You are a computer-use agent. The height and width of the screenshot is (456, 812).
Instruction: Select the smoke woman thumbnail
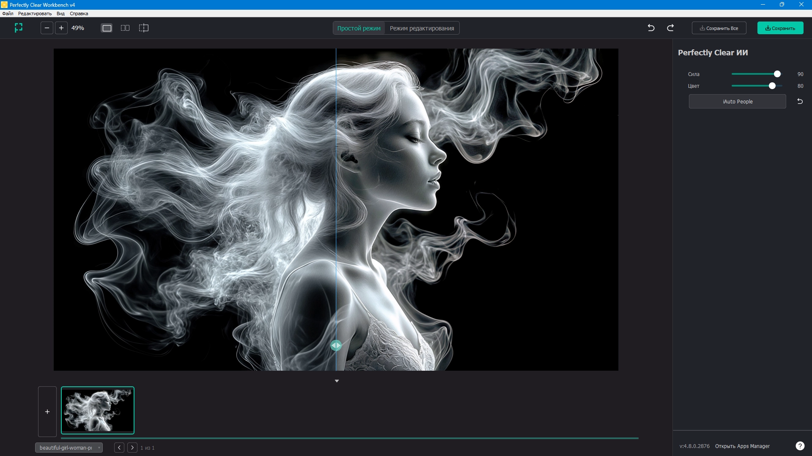[98, 410]
